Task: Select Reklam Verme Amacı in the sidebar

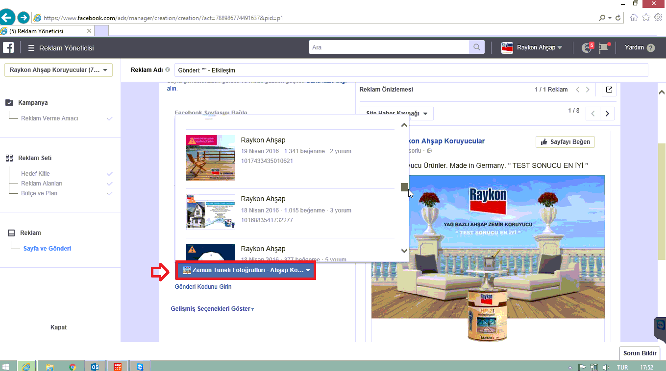Action: click(x=49, y=118)
